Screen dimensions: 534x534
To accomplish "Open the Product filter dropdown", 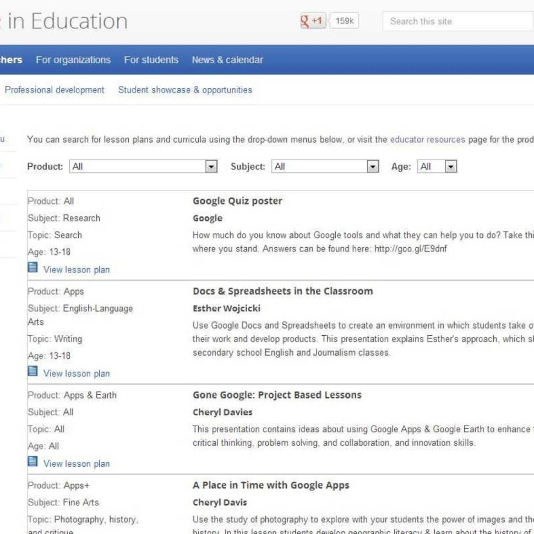I will 211,166.
